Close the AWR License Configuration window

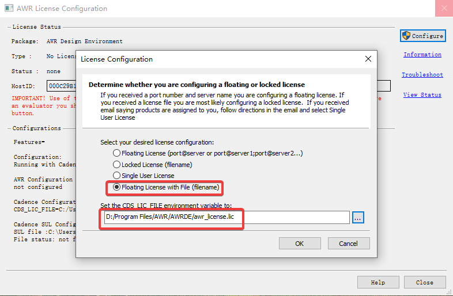tap(444, 8)
